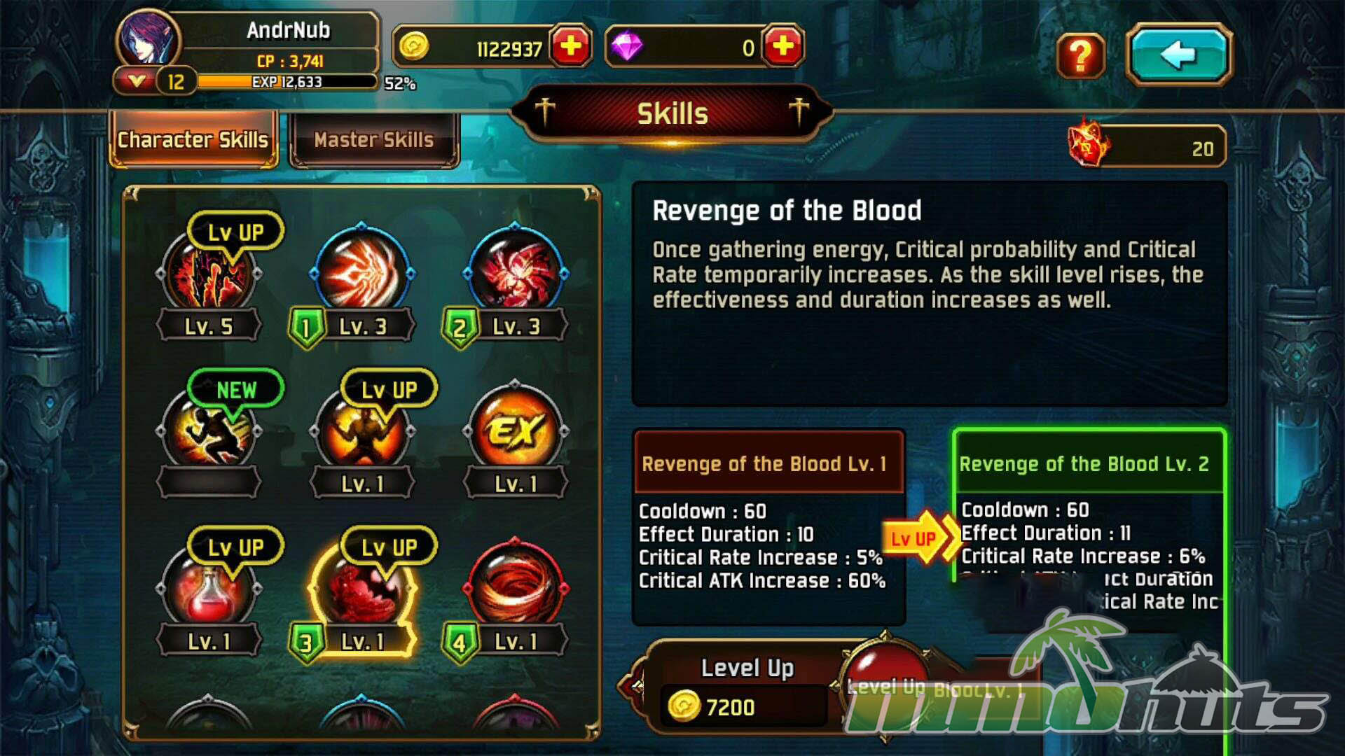Click the question mark help icon
The width and height of the screenshot is (1345, 756).
click(1080, 55)
